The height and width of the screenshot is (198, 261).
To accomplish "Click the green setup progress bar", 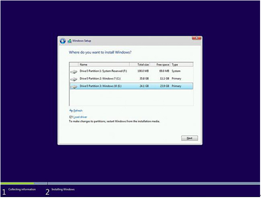I will point(17,183).
